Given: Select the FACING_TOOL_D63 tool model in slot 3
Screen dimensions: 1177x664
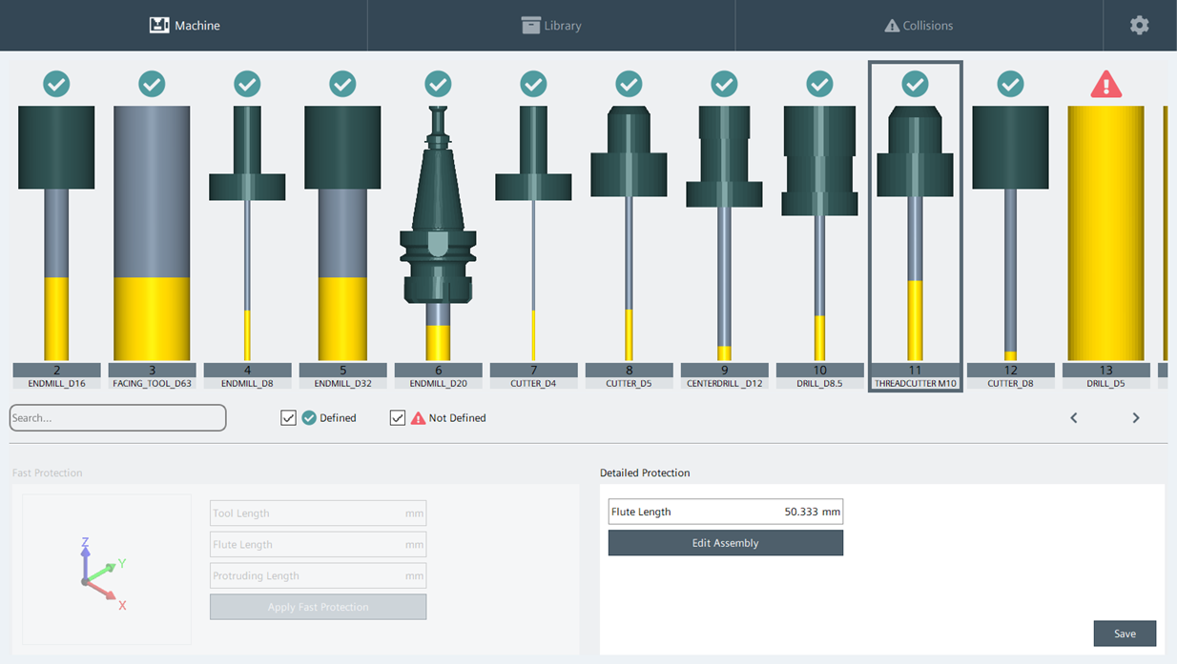Looking at the screenshot, I should (152, 232).
